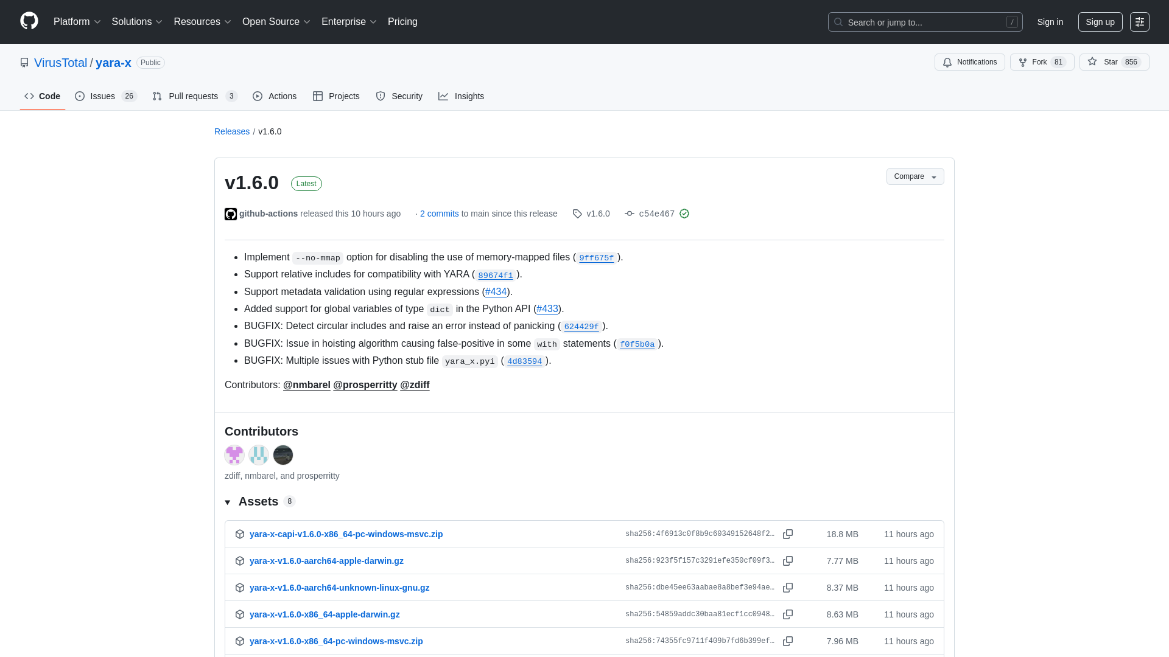Click the star icon in Star button

(1092, 62)
